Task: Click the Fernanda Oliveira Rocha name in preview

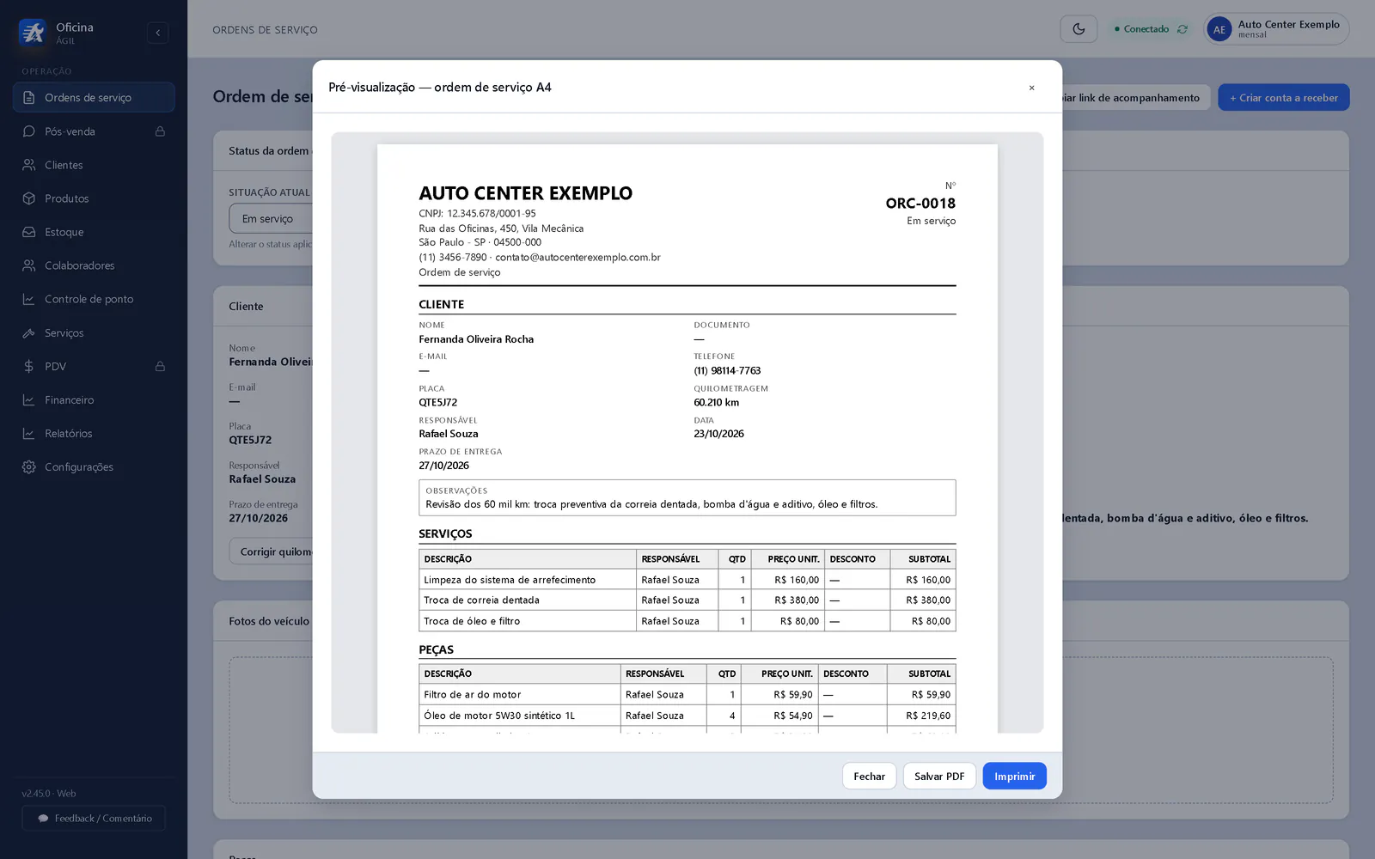Action: [476, 339]
